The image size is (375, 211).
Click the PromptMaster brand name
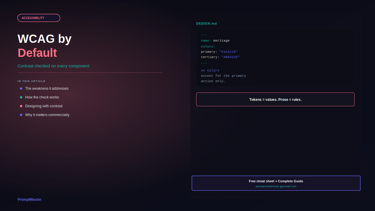coord(29,199)
